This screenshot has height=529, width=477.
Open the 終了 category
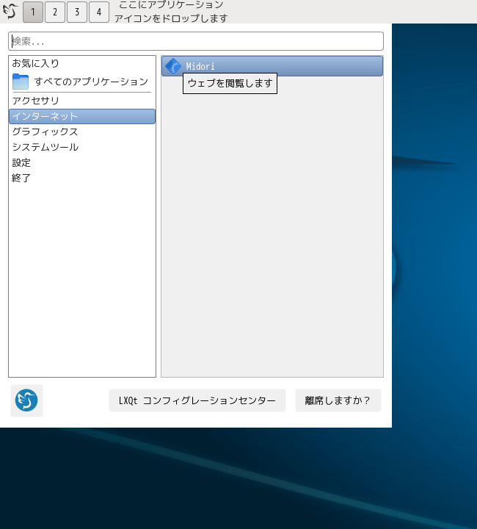pyautogui.click(x=82, y=178)
